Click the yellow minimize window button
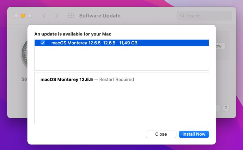This screenshot has width=243, height=150. click(23, 16)
